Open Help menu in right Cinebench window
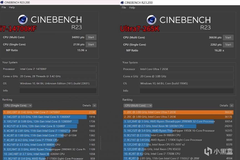Viewport: 240px width, 160px height. click(132, 7)
